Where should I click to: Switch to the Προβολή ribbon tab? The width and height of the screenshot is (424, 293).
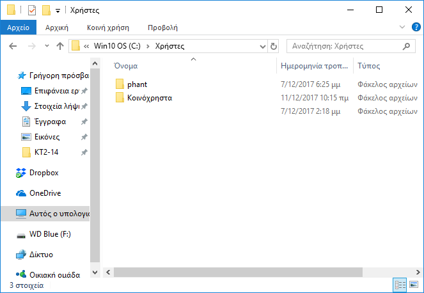point(162,28)
